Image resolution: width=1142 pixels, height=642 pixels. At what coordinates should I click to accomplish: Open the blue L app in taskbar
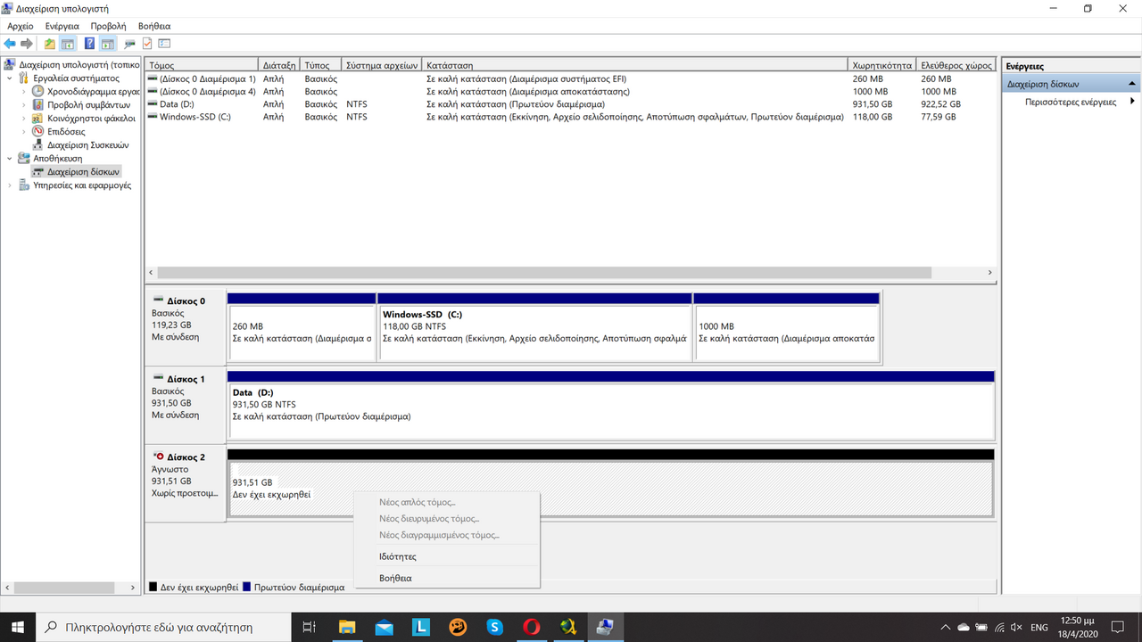pos(421,627)
